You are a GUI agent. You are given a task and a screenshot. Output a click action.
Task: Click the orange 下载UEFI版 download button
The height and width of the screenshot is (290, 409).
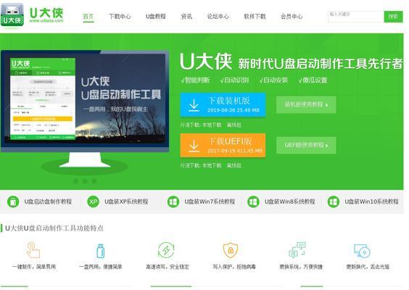click(x=223, y=145)
